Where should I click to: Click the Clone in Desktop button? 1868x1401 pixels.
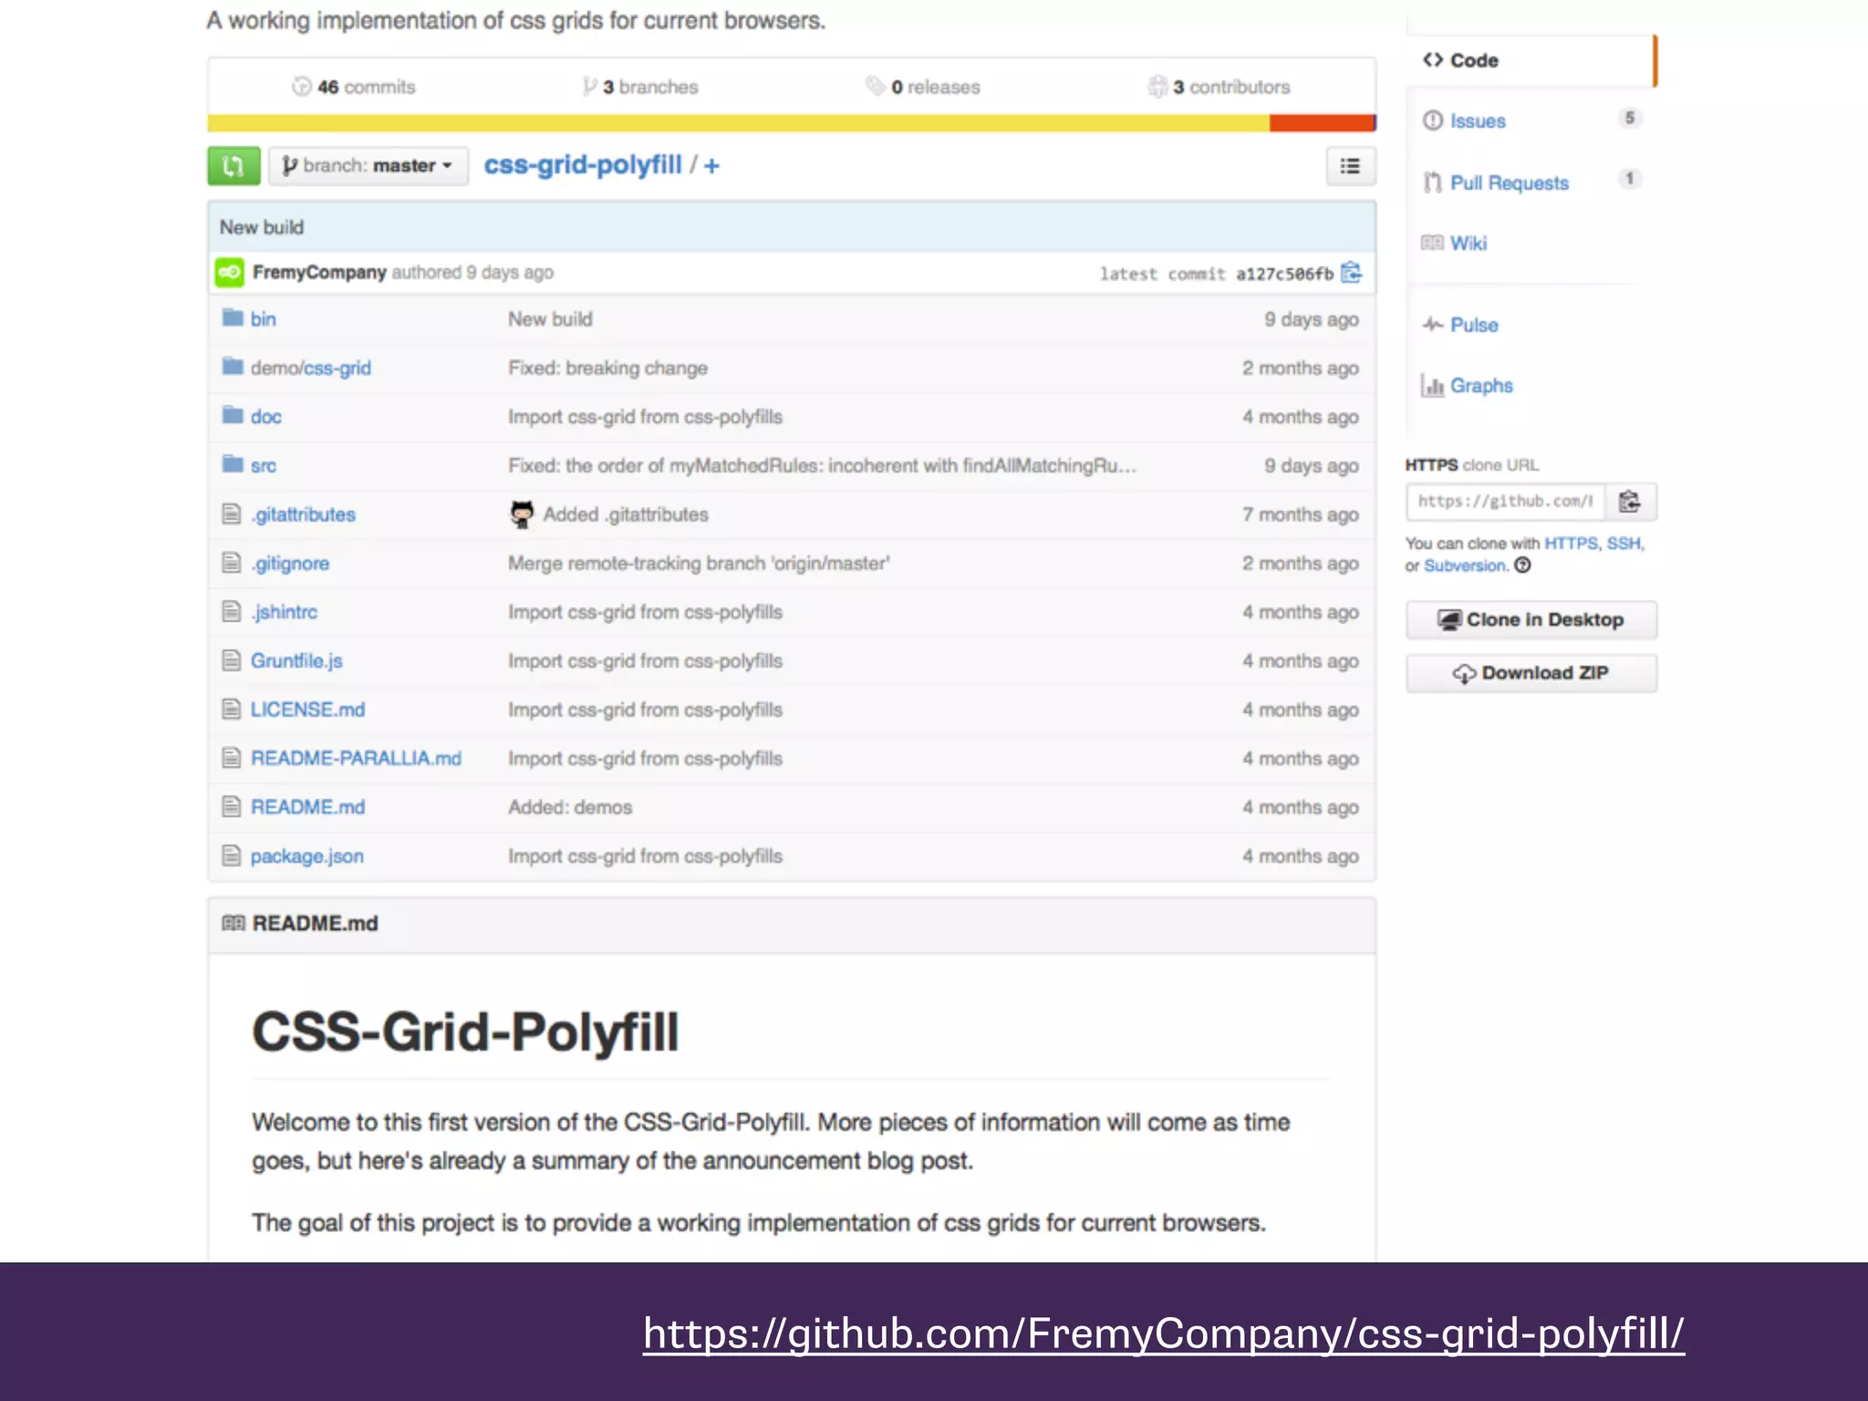tap(1531, 620)
